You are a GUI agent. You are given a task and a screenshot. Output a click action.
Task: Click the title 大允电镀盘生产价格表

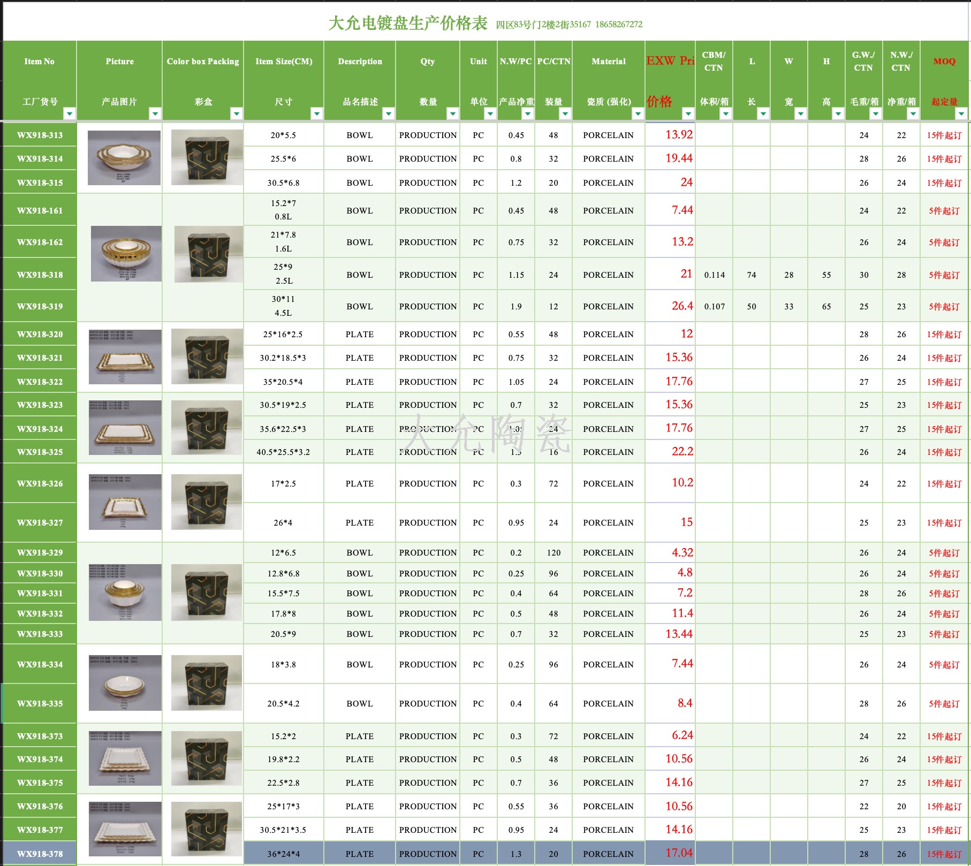407,23
